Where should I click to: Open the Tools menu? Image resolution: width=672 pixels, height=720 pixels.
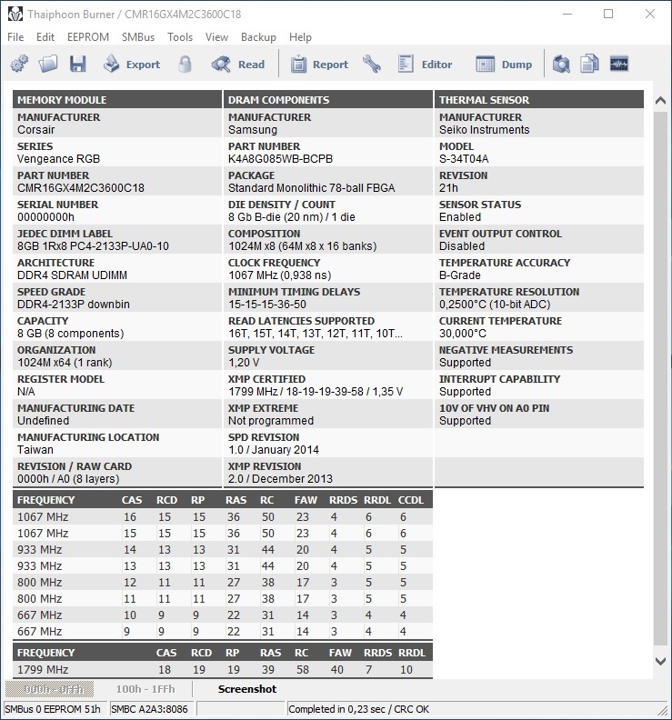pyautogui.click(x=180, y=37)
